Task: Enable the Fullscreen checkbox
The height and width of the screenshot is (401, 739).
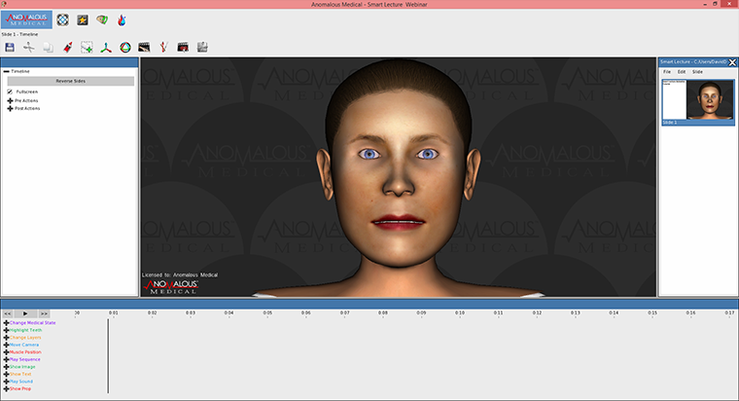Action: 10,91
